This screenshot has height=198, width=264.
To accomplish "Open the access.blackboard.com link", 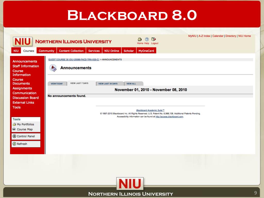I will coord(169,117).
